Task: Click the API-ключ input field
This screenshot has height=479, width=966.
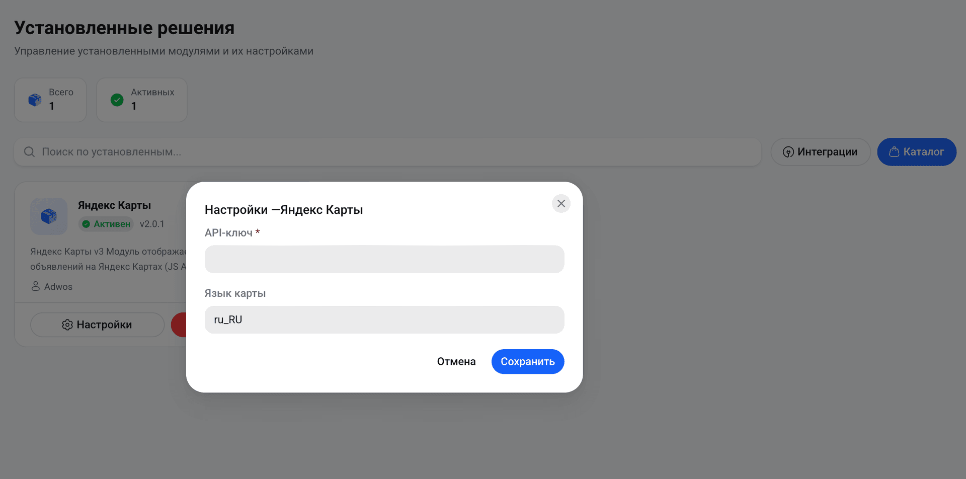Action: tap(384, 259)
